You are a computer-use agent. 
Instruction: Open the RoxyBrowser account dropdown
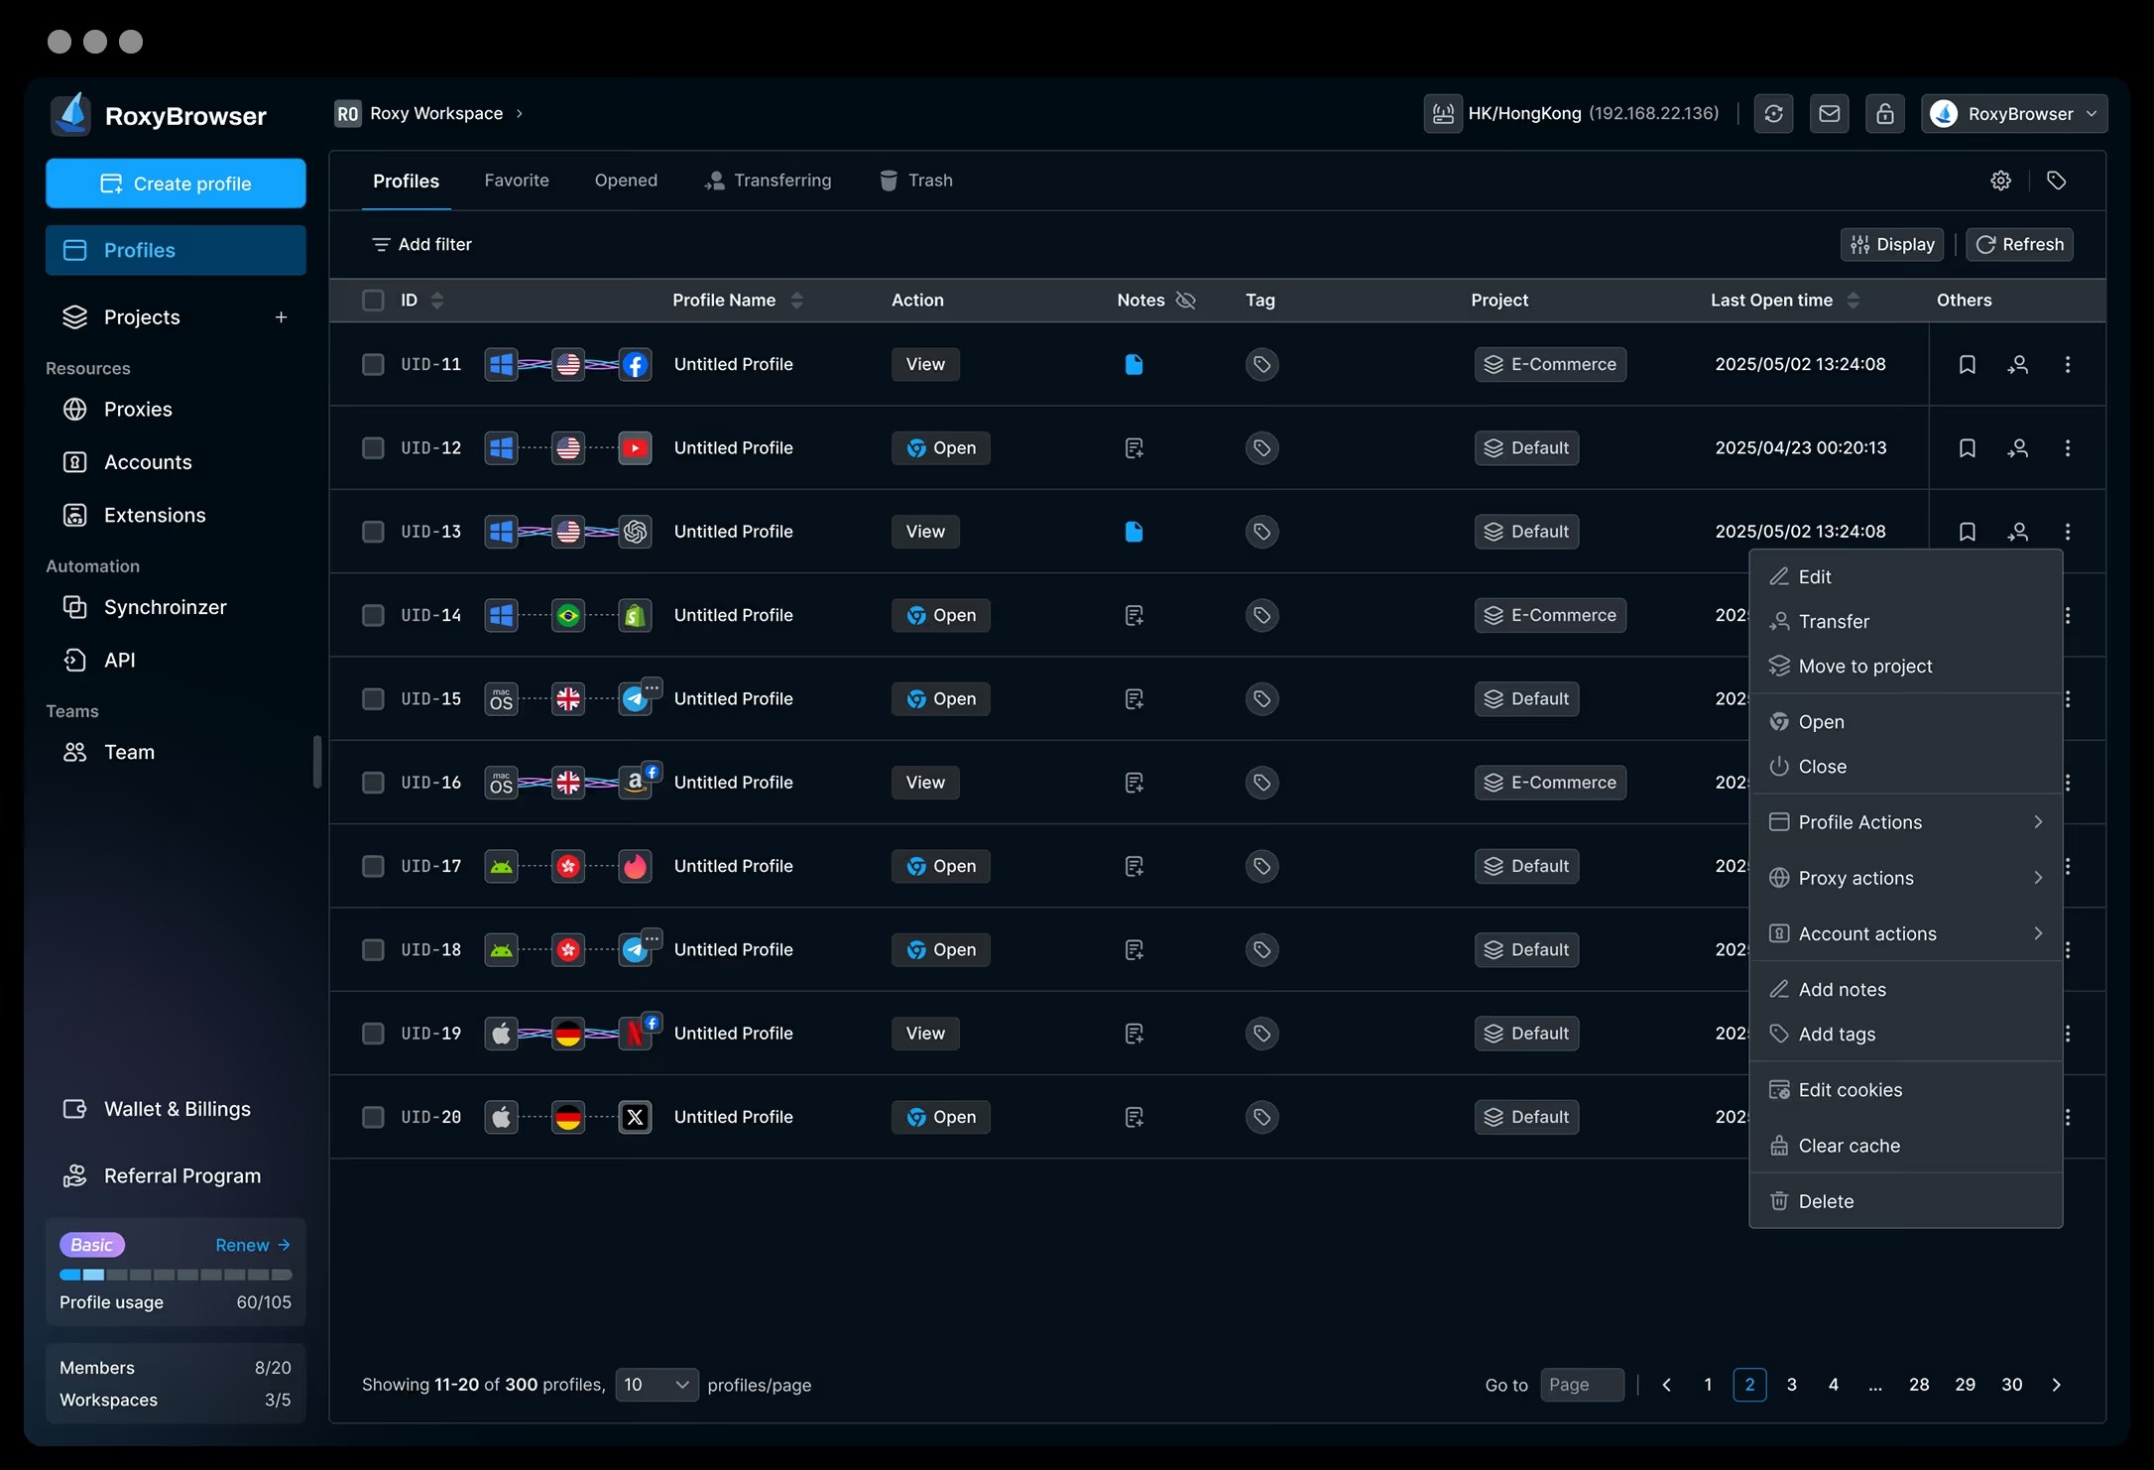tap(2013, 114)
